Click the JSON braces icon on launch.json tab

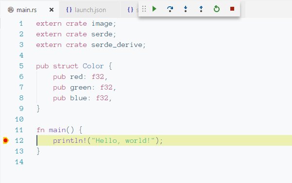69,10
